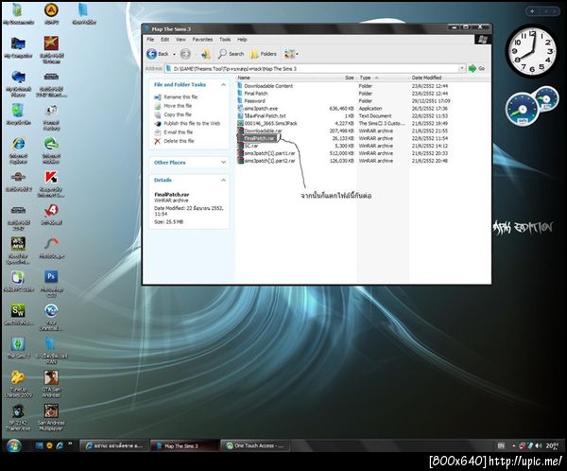The image size is (567, 471).
Task: Select sims3patch[1].part2.rar archive
Action: [x=266, y=161]
